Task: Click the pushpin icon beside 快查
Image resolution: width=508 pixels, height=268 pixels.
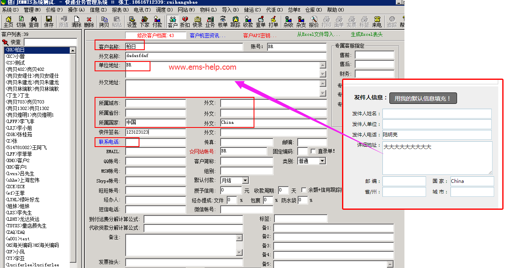Action: (6, 42)
